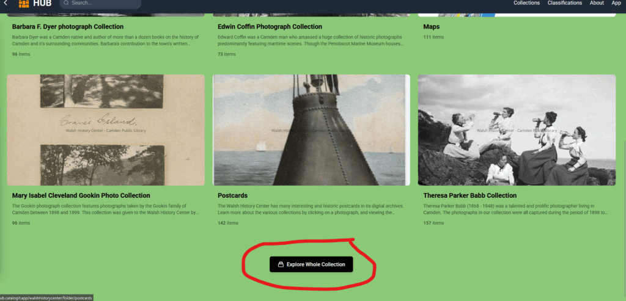Viewport: 626px width, 301px height.
Task: Click the orange HUB logo icon
Action: point(24,4)
